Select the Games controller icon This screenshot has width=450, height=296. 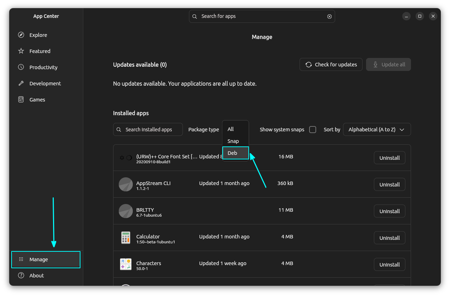click(x=21, y=99)
